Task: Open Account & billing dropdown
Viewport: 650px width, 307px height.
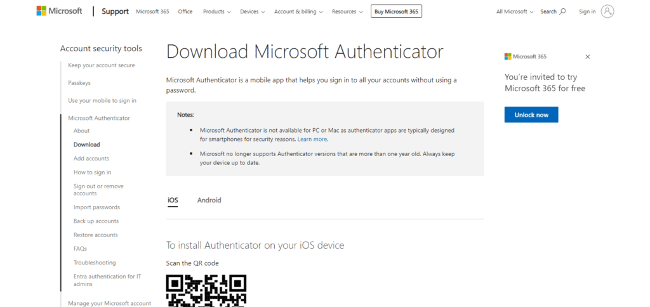Action: (x=298, y=11)
